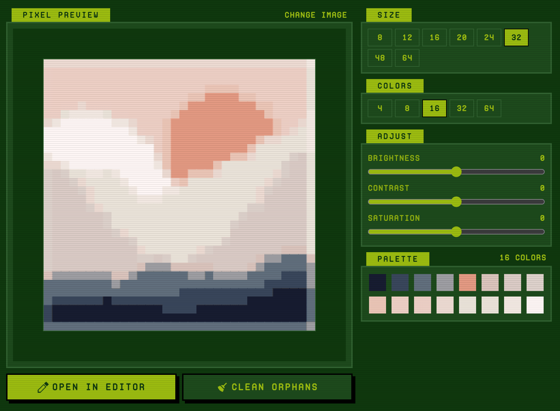
Task: Select the white palette swatch in bottom row
Action: 535,305
